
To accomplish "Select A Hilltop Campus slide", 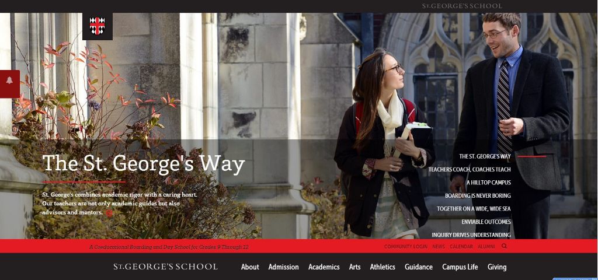I will (x=489, y=183).
